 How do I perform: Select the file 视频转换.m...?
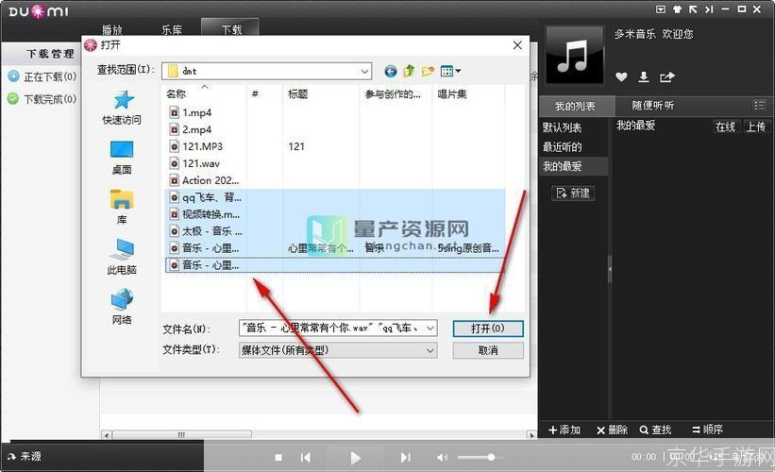(205, 214)
